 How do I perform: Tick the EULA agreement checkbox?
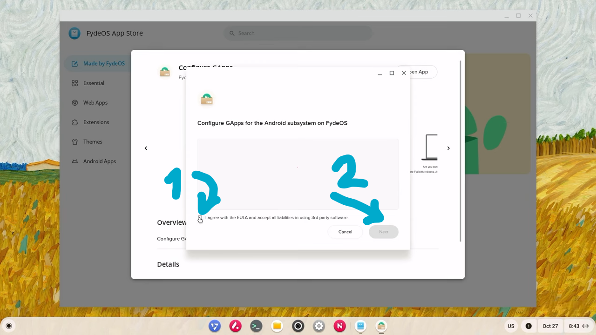tap(200, 218)
